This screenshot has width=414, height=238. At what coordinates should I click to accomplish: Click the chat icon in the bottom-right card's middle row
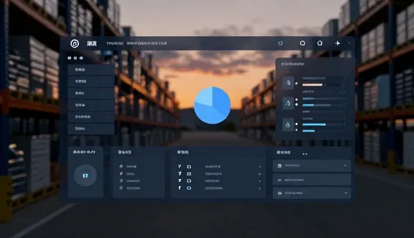point(279,180)
